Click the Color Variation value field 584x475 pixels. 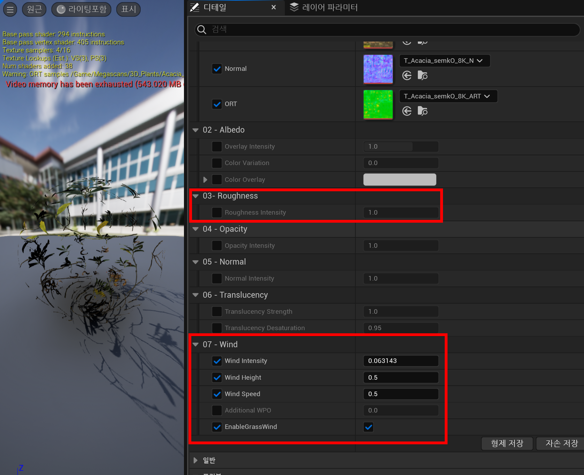tap(401, 163)
